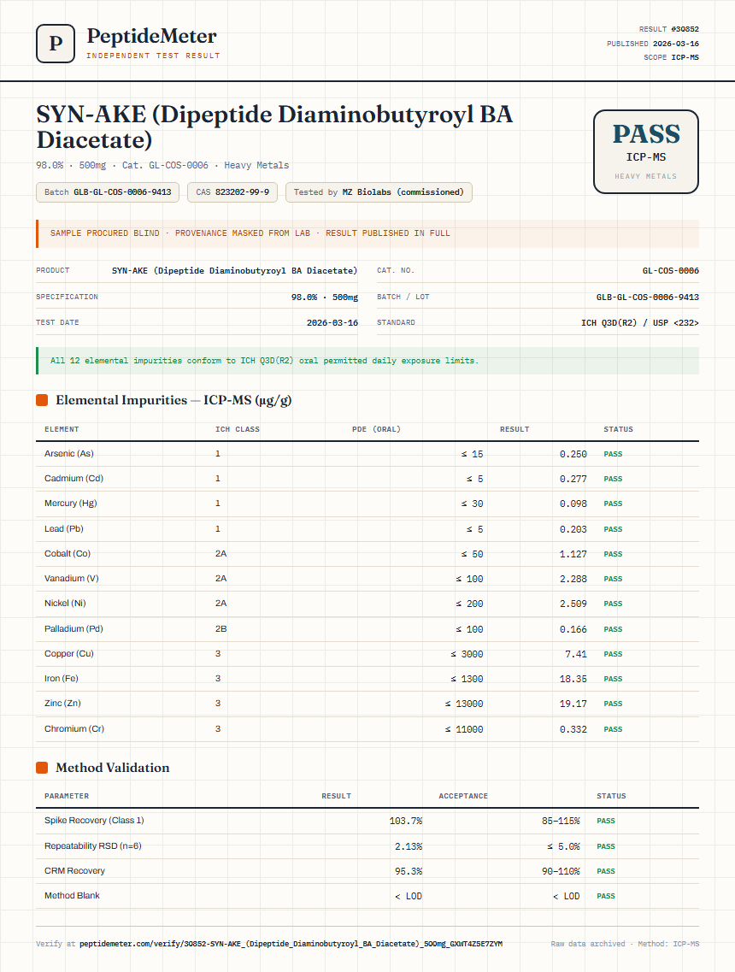
Task: Click the STATUS header in impurities table
Action: [x=619, y=429]
